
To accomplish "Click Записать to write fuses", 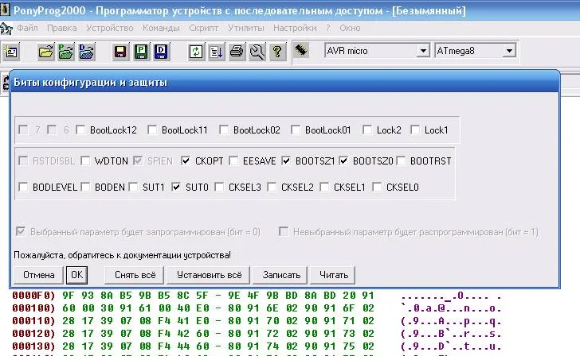I will (281, 275).
